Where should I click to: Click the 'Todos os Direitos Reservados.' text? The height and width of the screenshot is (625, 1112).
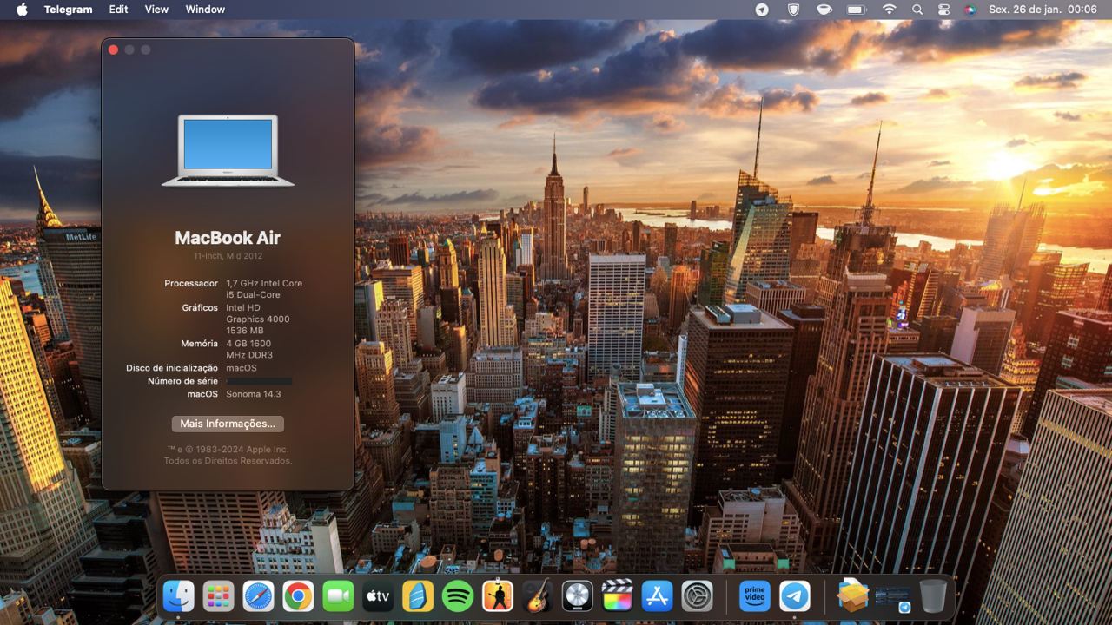pos(228,461)
